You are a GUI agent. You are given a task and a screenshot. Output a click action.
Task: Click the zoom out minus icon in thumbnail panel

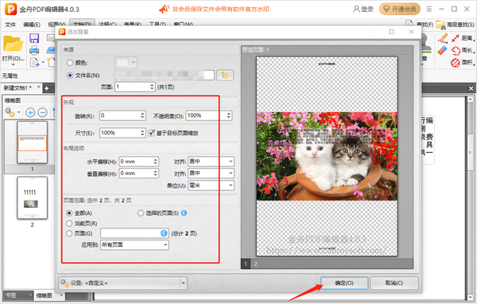[x=43, y=113]
